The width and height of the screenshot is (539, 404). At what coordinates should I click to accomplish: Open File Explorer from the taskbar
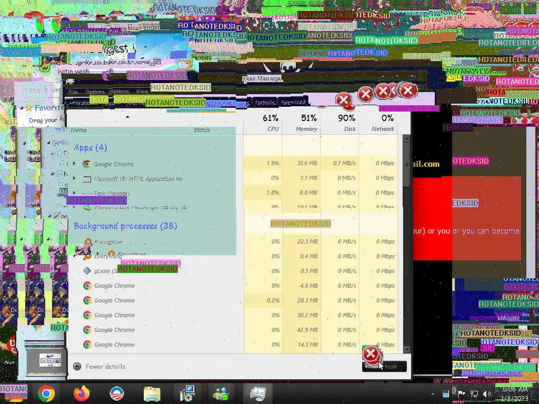coord(152,393)
